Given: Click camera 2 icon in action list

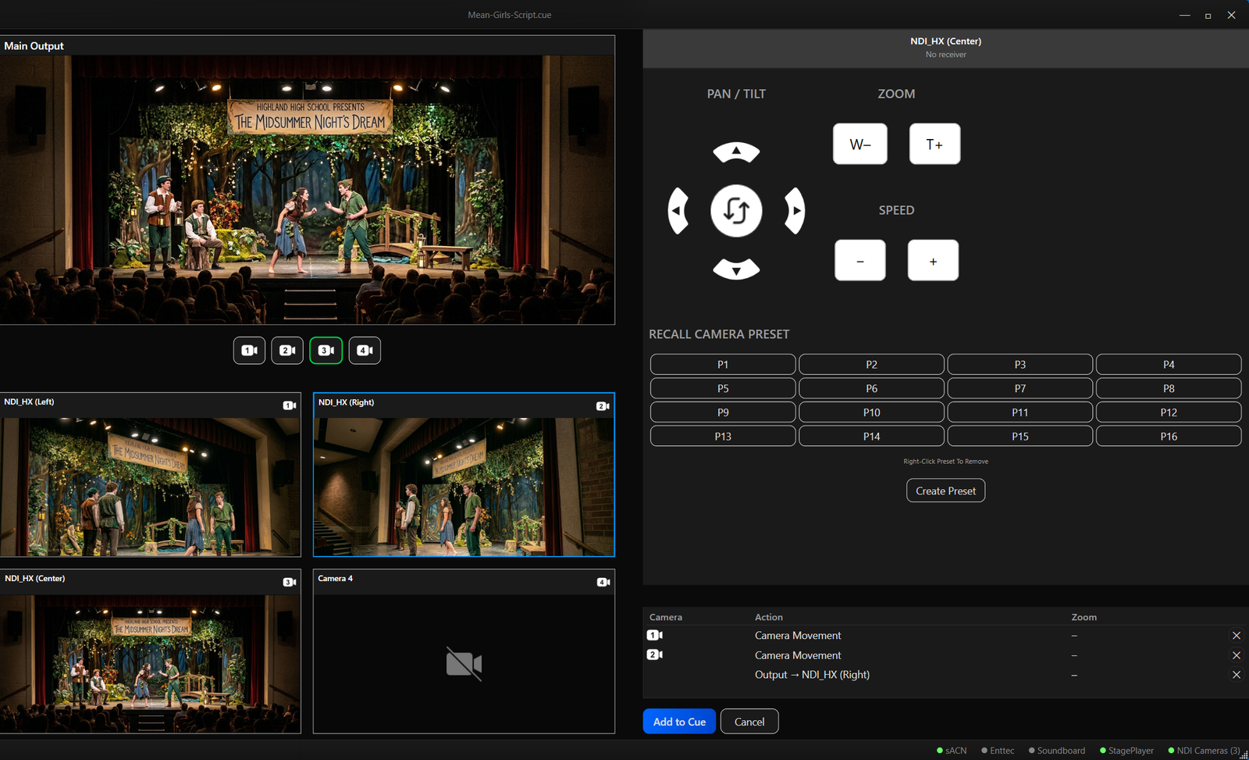Looking at the screenshot, I should tap(654, 655).
